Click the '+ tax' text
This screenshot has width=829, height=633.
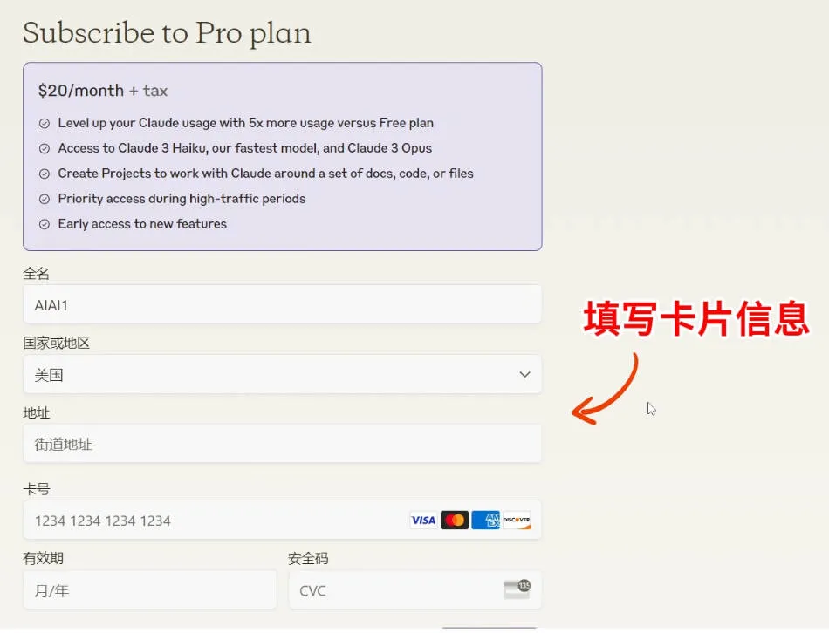148,91
